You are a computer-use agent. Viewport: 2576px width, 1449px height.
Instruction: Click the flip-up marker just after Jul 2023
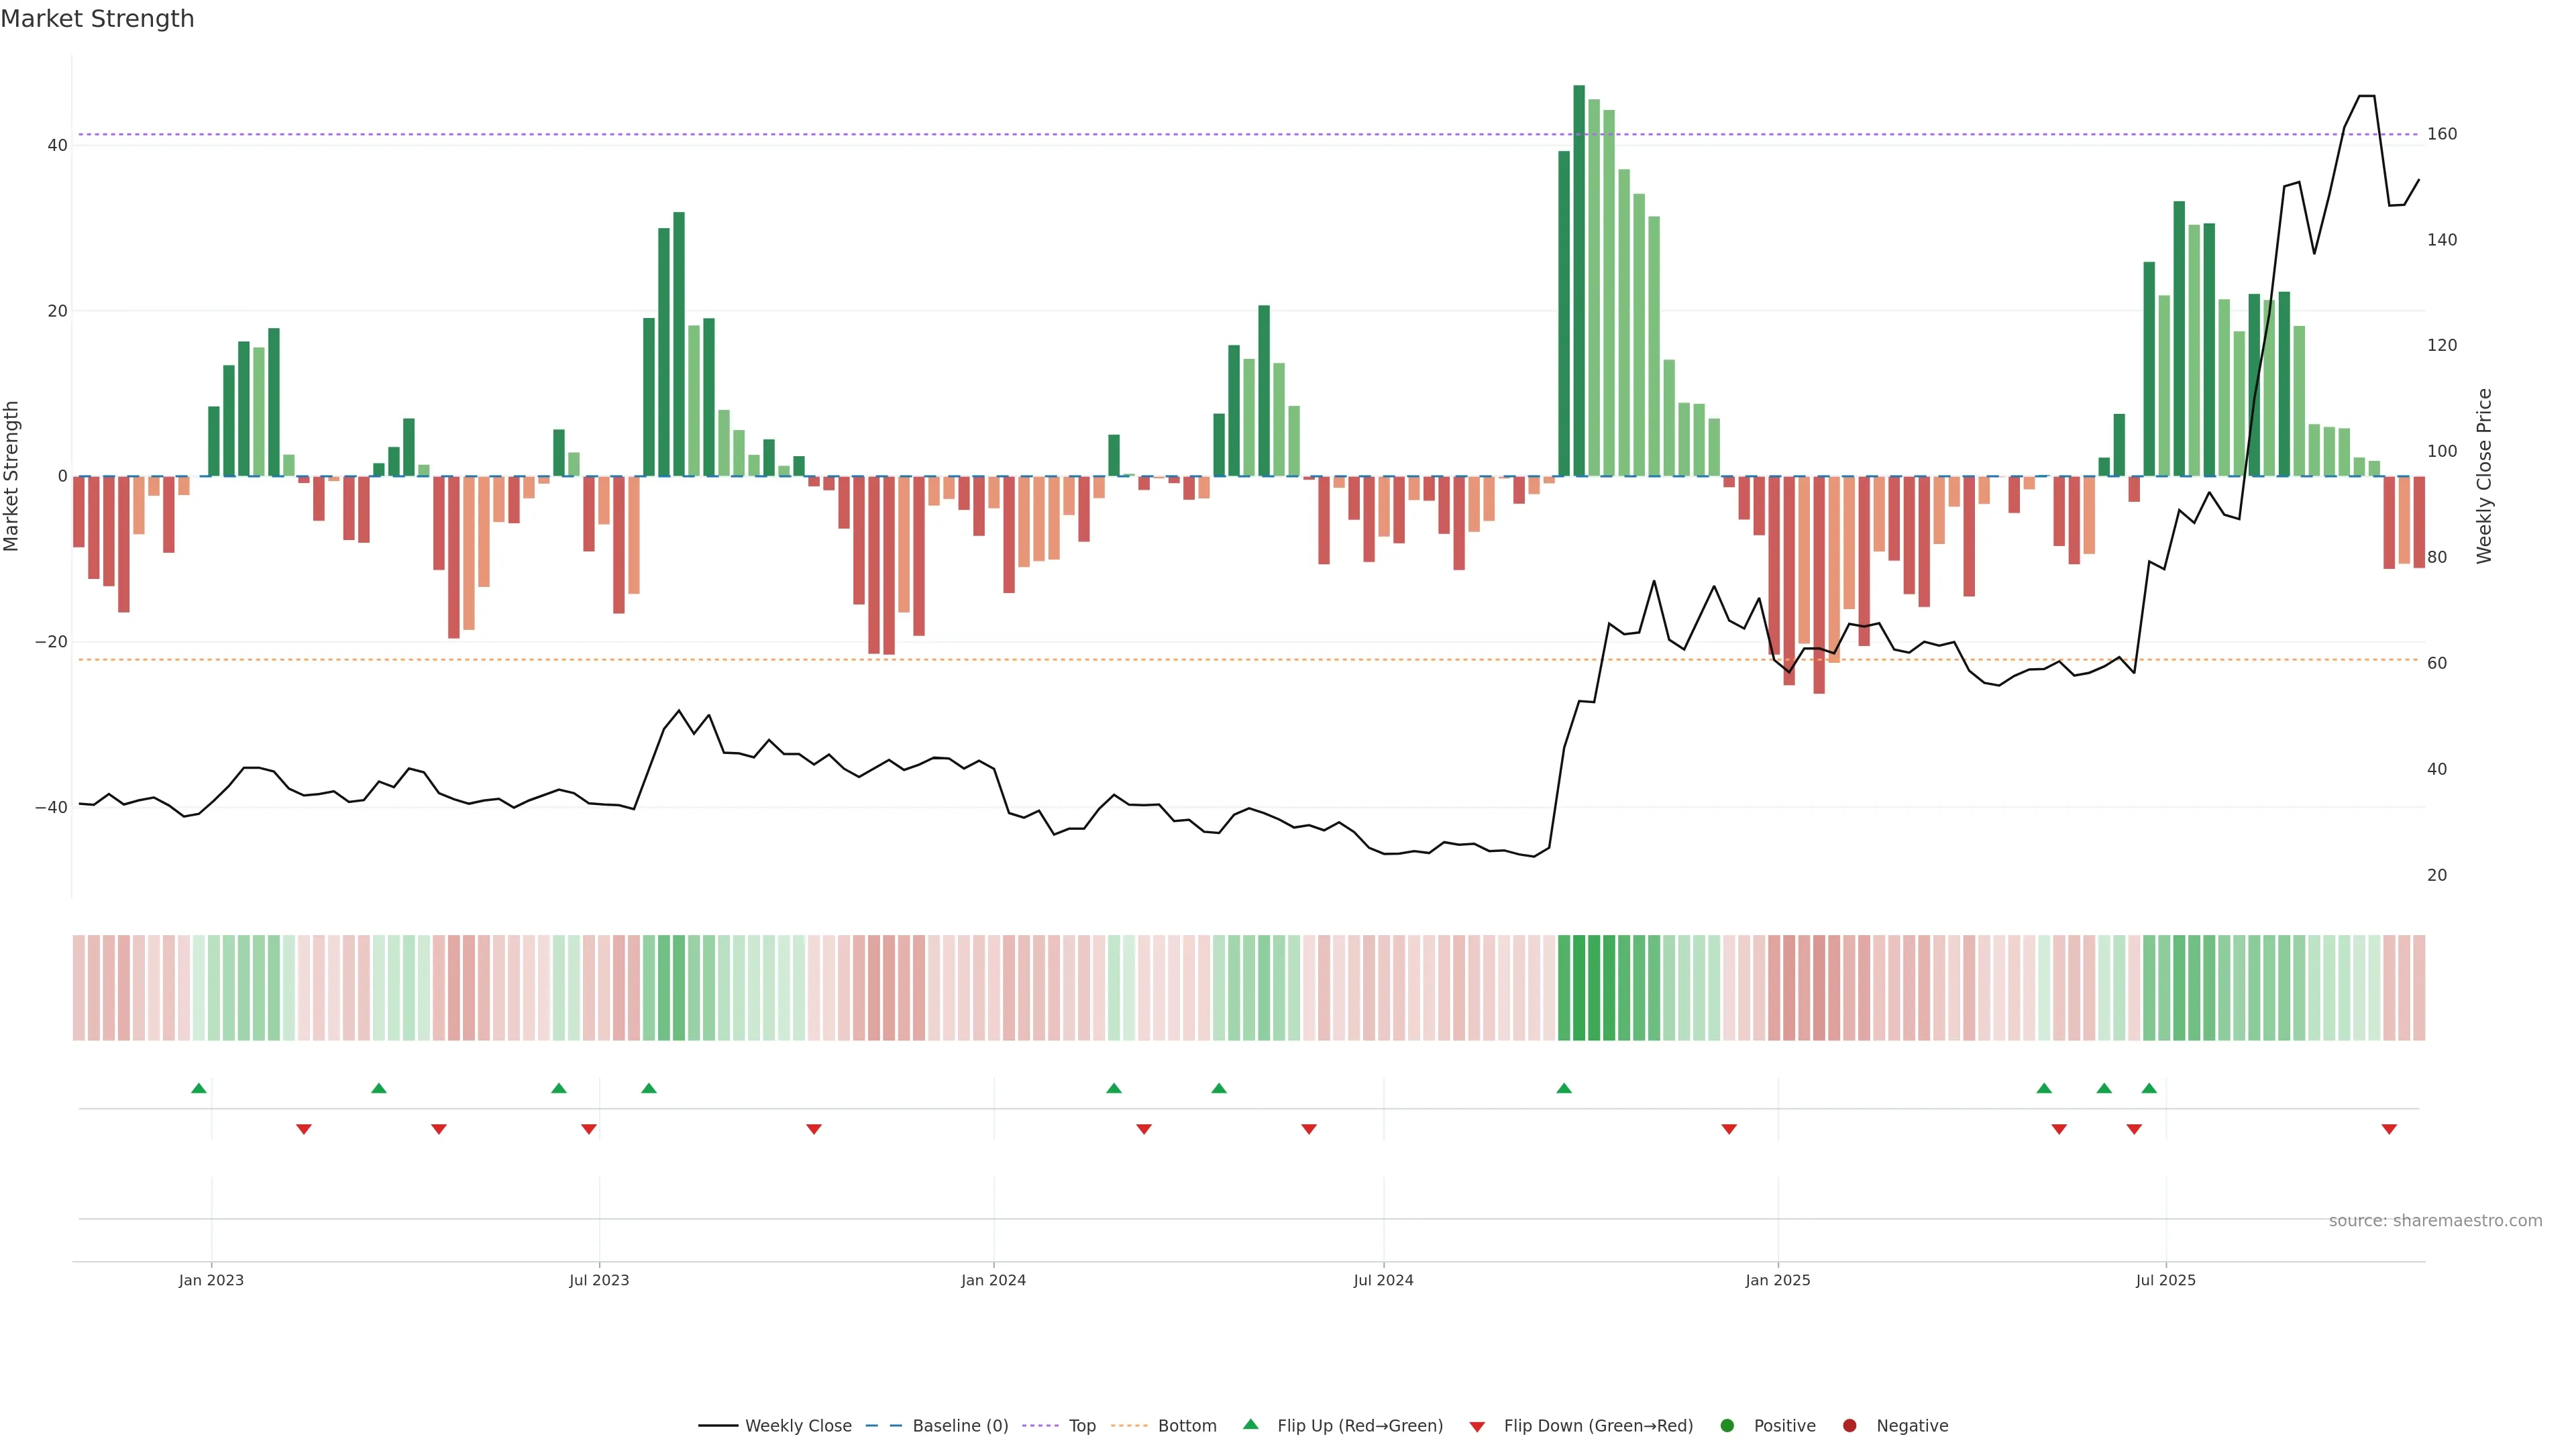click(x=649, y=1088)
